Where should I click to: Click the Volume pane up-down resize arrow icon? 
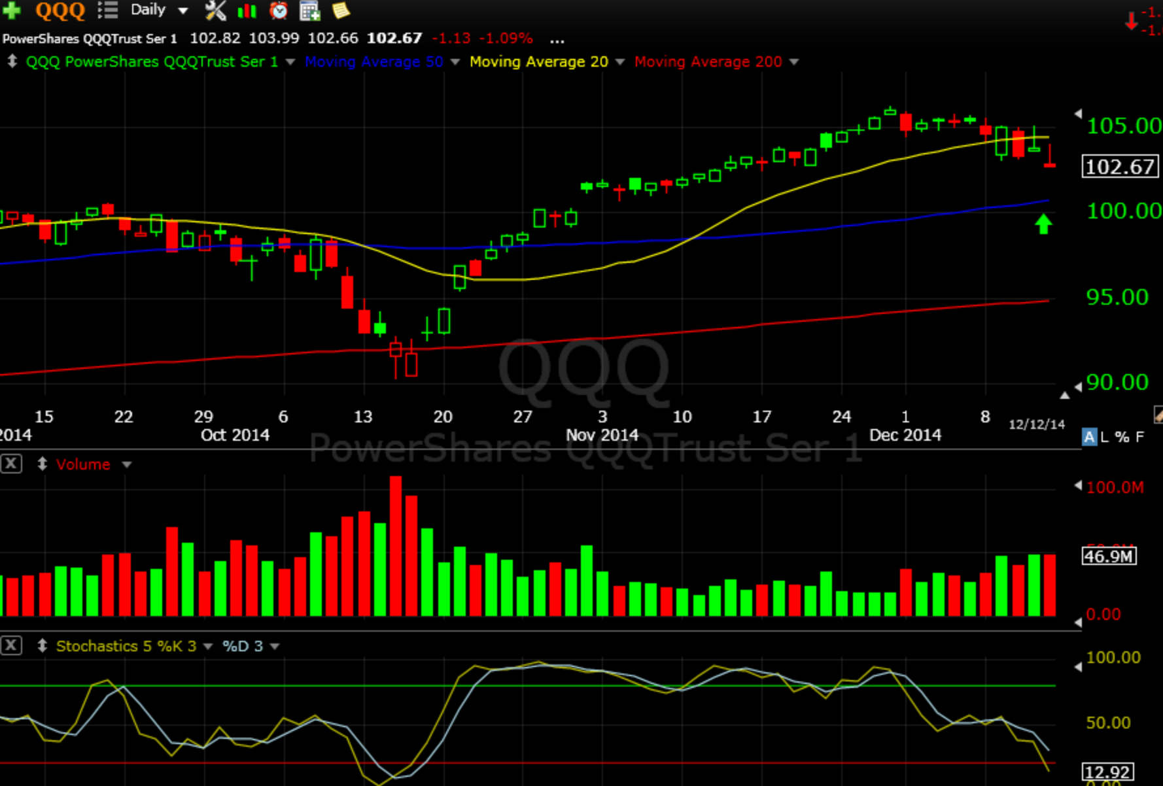click(x=42, y=464)
